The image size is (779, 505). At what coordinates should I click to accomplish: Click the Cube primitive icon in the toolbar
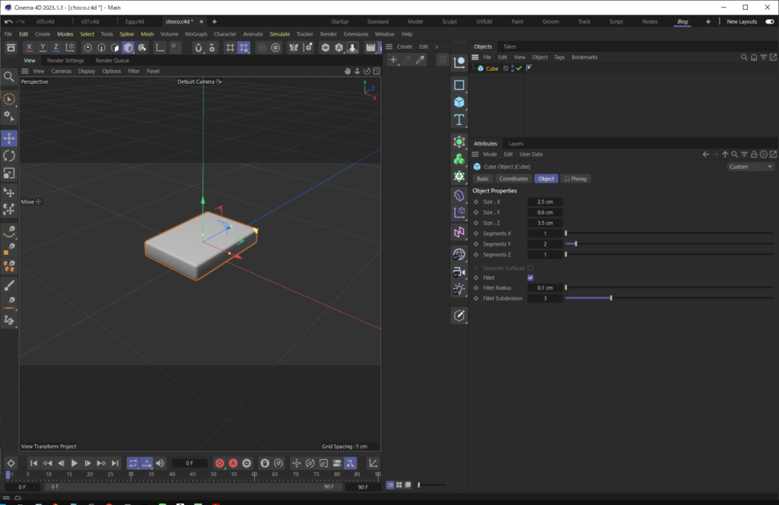tap(128, 47)
